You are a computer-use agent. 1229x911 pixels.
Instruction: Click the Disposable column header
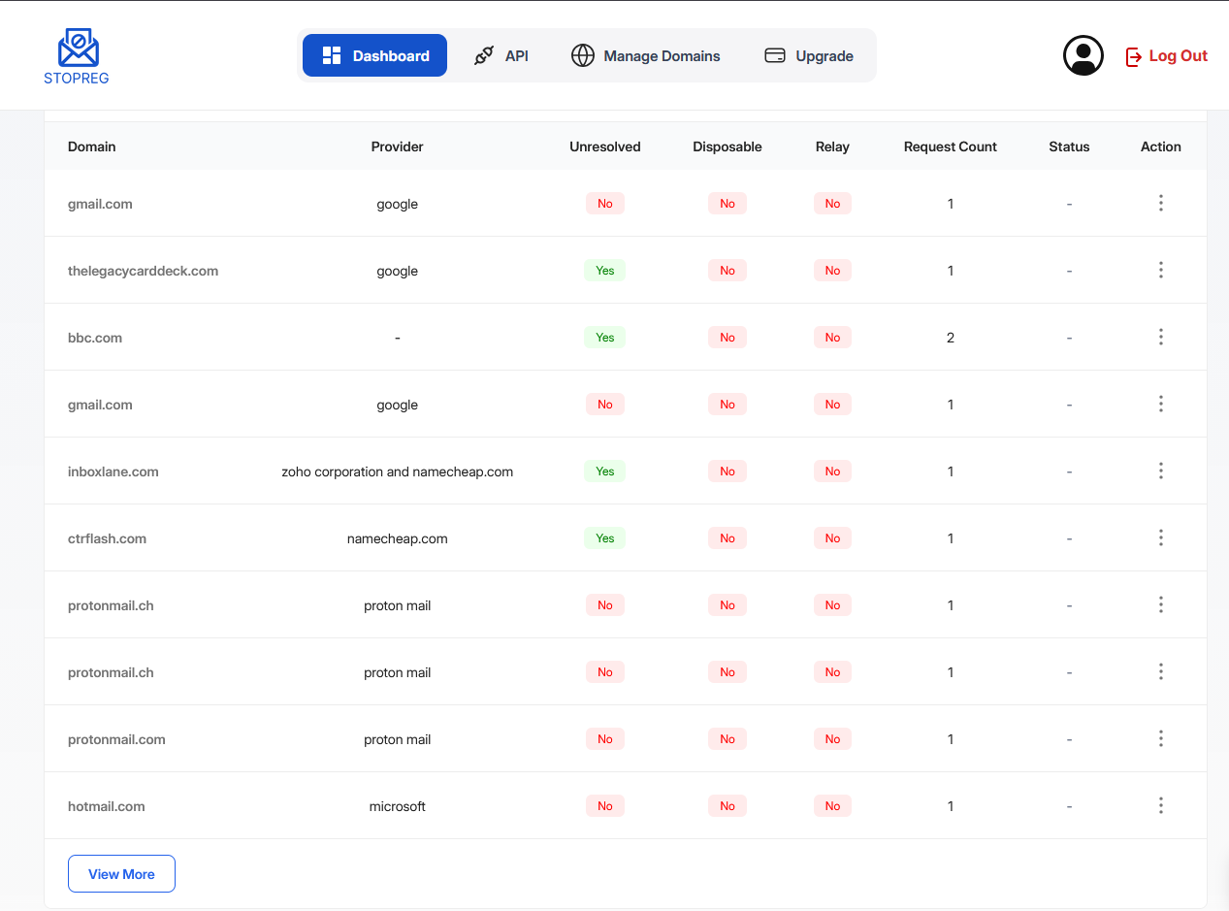727,146
